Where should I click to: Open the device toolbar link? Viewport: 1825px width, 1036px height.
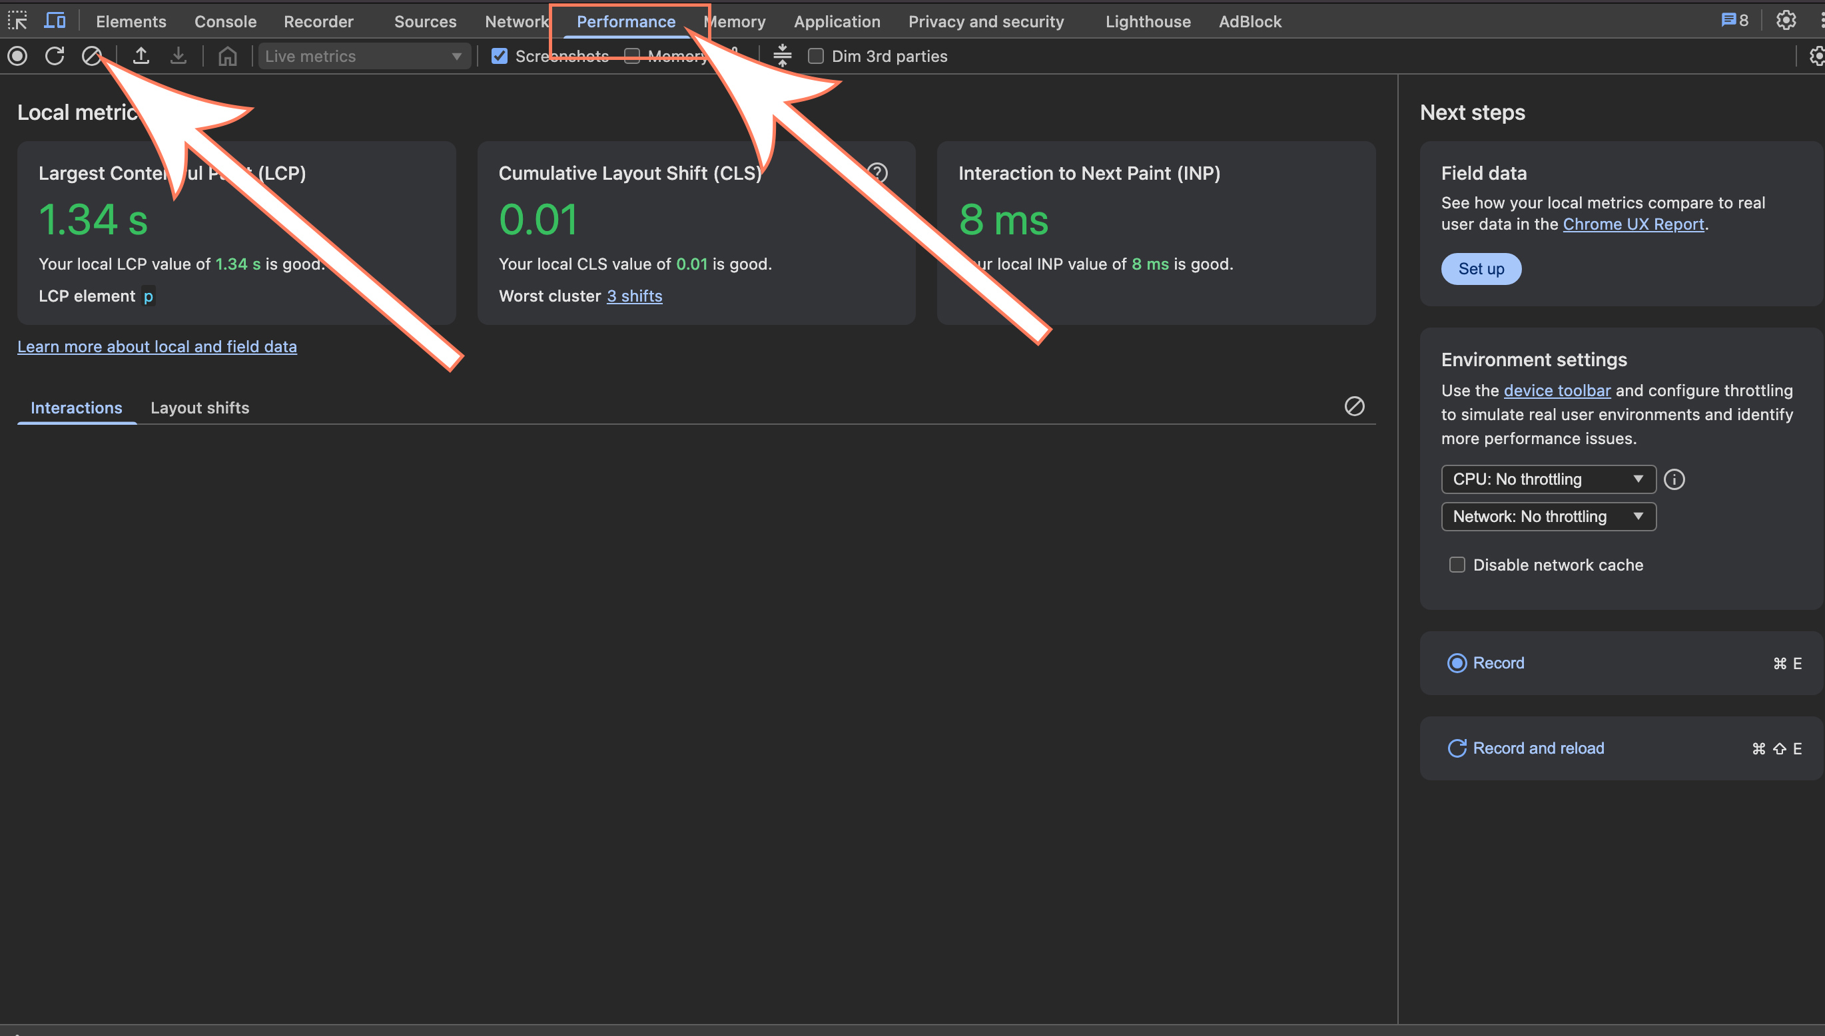pos(1557,391)
